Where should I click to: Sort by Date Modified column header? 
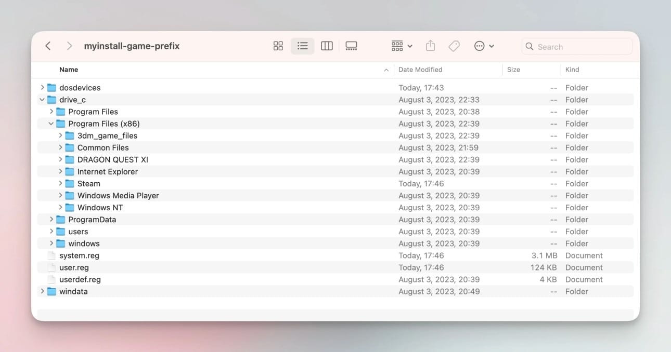[420, 70]
